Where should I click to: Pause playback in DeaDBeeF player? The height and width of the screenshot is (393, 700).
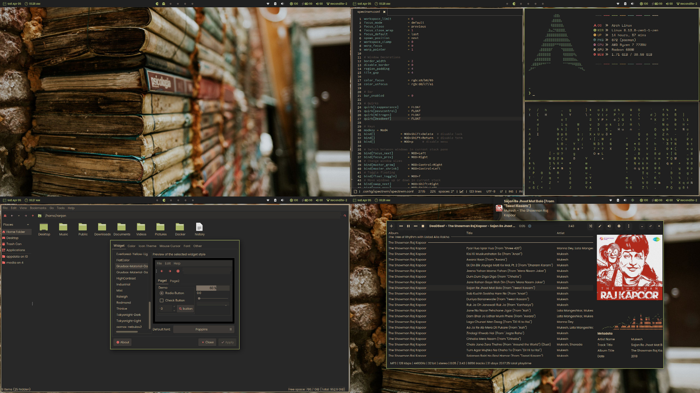(x=408, y=226)
